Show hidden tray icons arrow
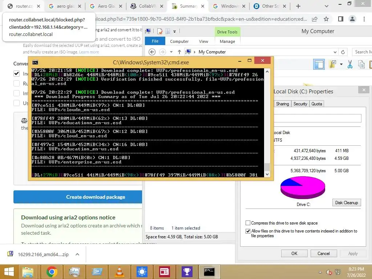The height and width of the screenshot is (279, 372). click(320, 272)
